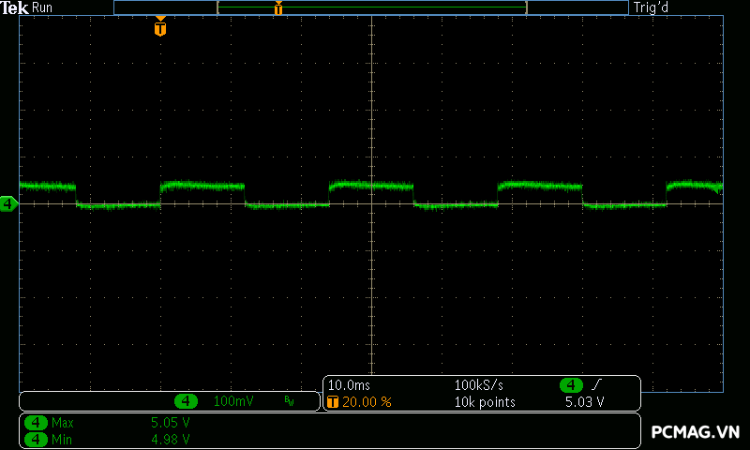The height and width of the screenshot is (450, 750).
Task: Click the Run acquisition status
Action: tap(43, 7)
